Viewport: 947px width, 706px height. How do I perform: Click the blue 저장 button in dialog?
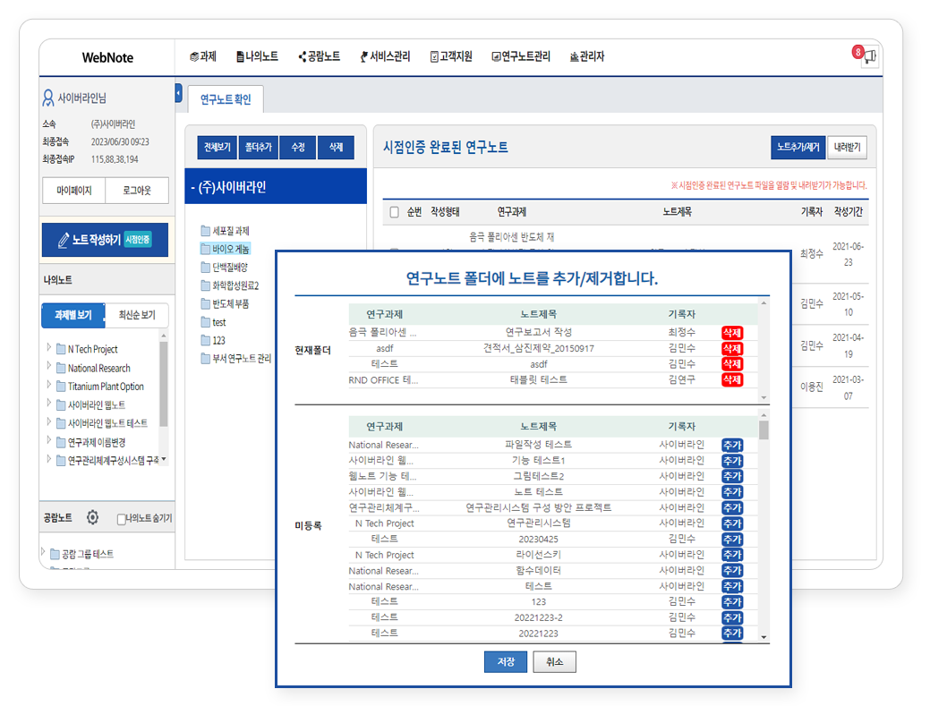point(506,661)
